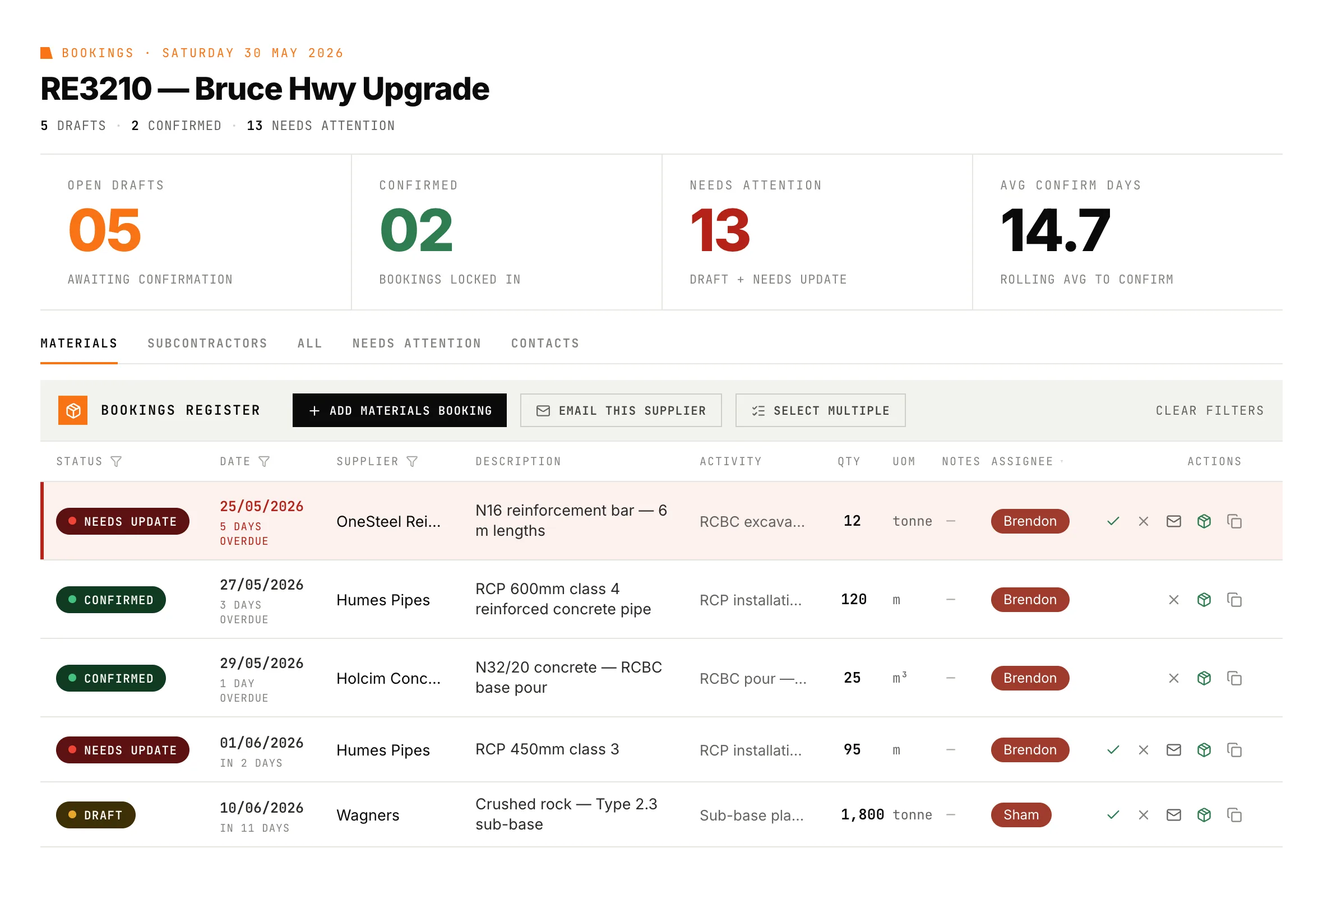1323x899 pixels.
Task: Email supplier for the RCP 450mm booking
Action: point(1173,750)
